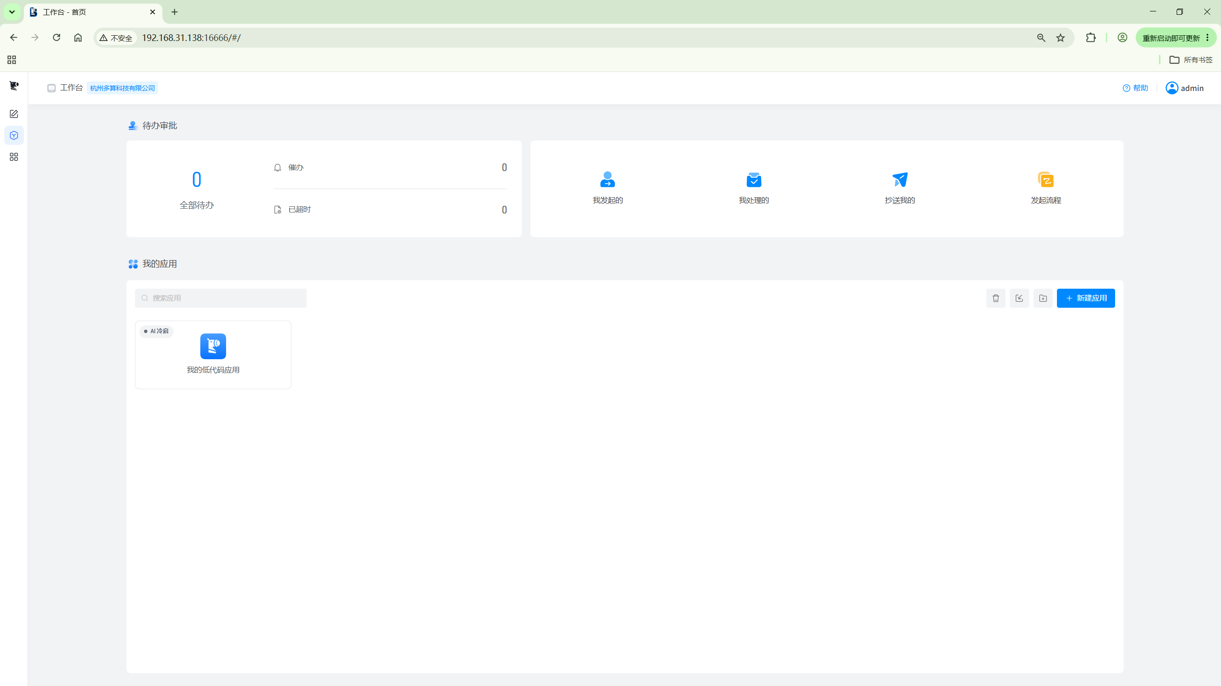The width and height of the screenshot is (1221, 686).
Task: Open the browser home page
Action: (x=78, y=38)
